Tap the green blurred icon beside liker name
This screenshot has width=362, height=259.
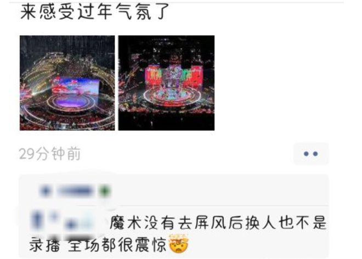105,191
